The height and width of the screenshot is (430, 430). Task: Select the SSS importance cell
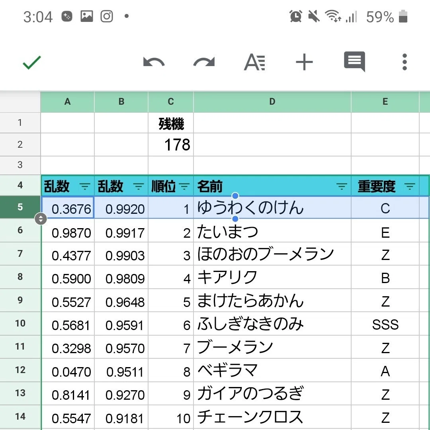[x=385, y=324]
